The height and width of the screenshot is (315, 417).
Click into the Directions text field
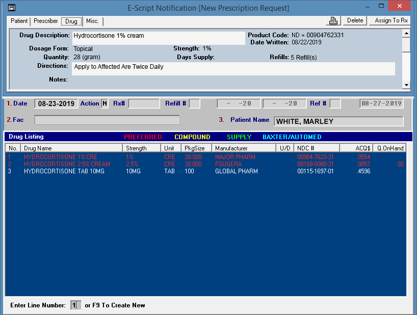[233, 68]
